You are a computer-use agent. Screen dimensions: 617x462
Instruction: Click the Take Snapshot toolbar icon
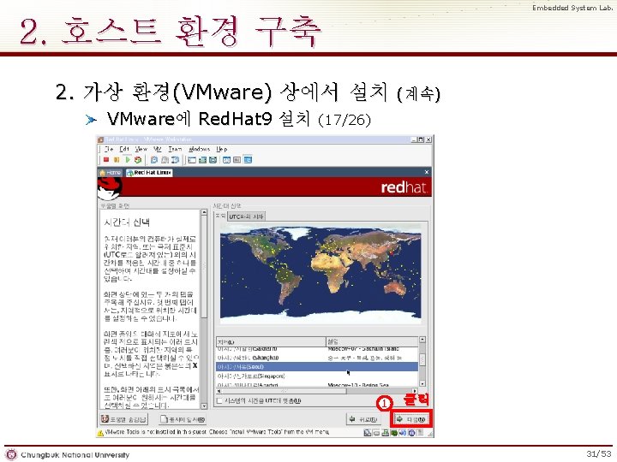coord(154,160)
